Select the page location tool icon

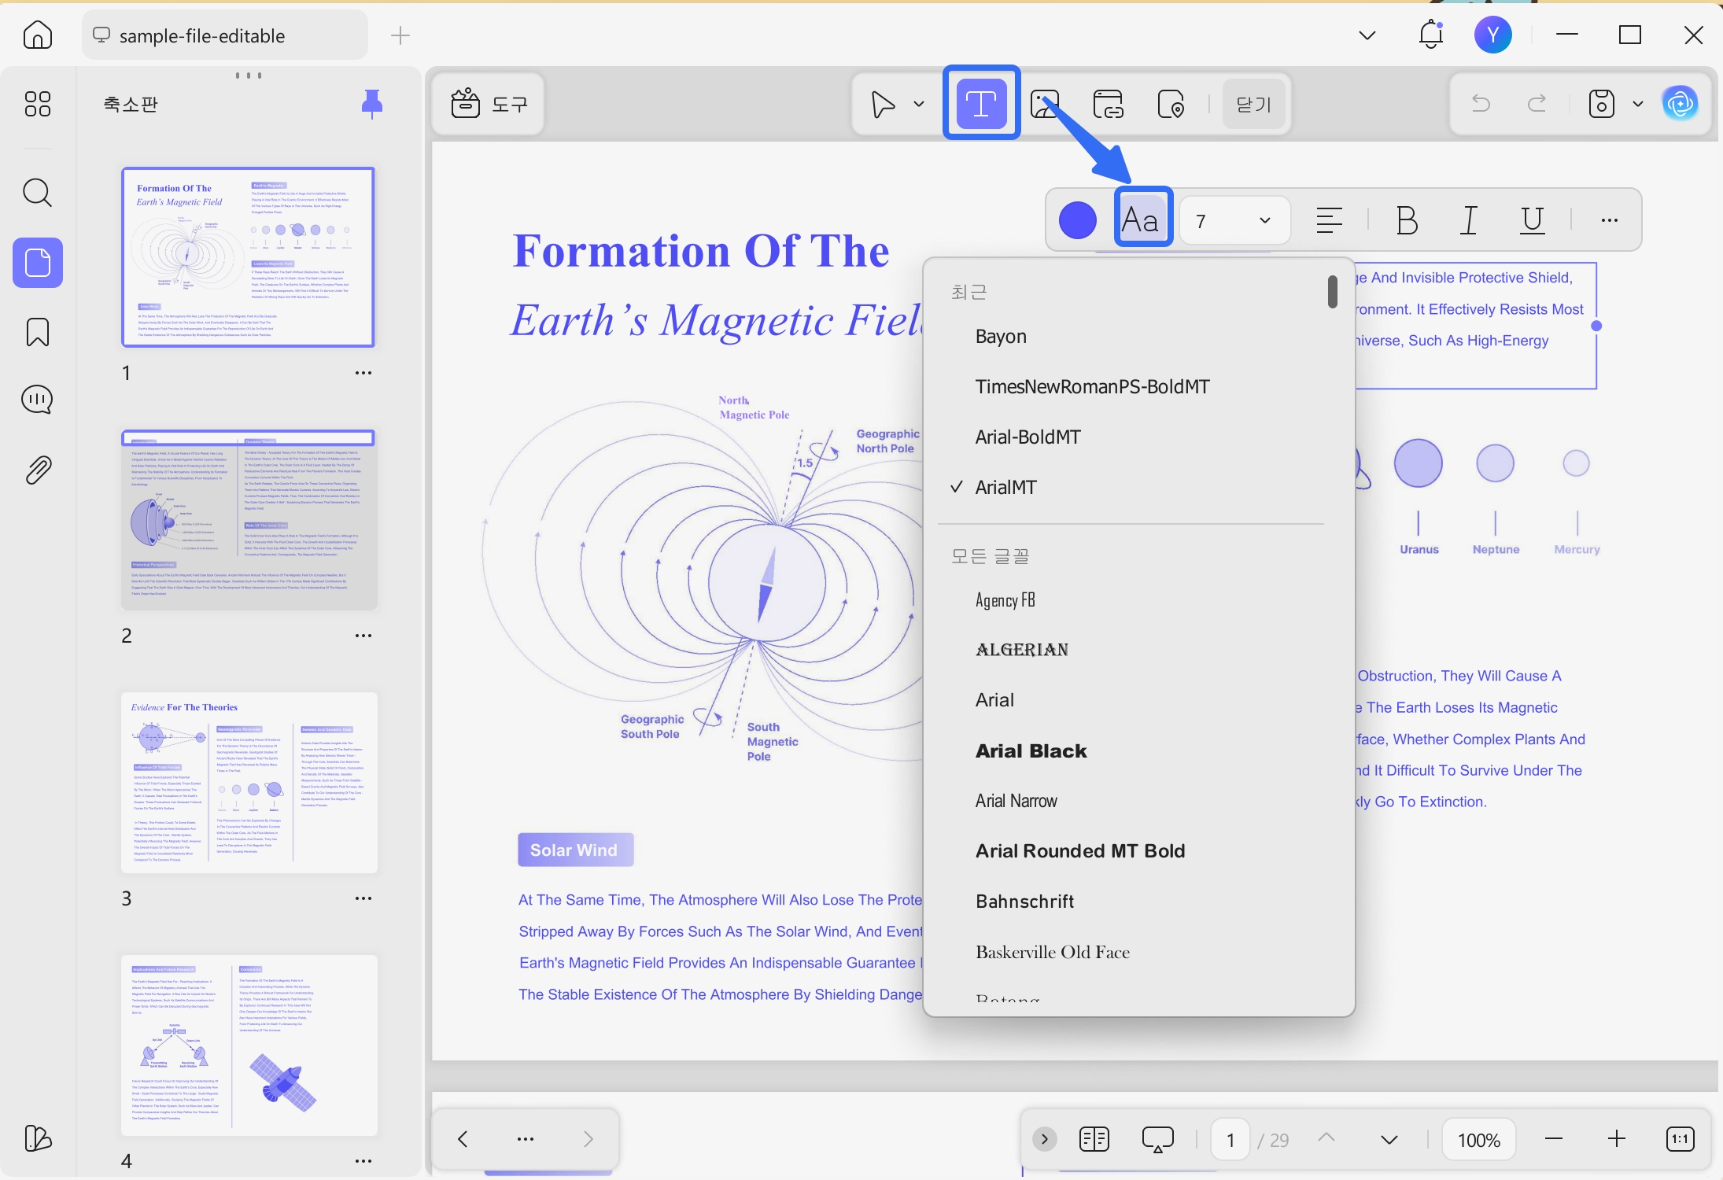[x=1171, y=104]
